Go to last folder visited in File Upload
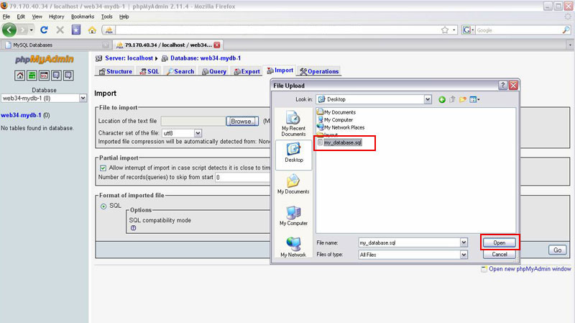The height and width of the screenshot is (323, 575). pos(442,99)
